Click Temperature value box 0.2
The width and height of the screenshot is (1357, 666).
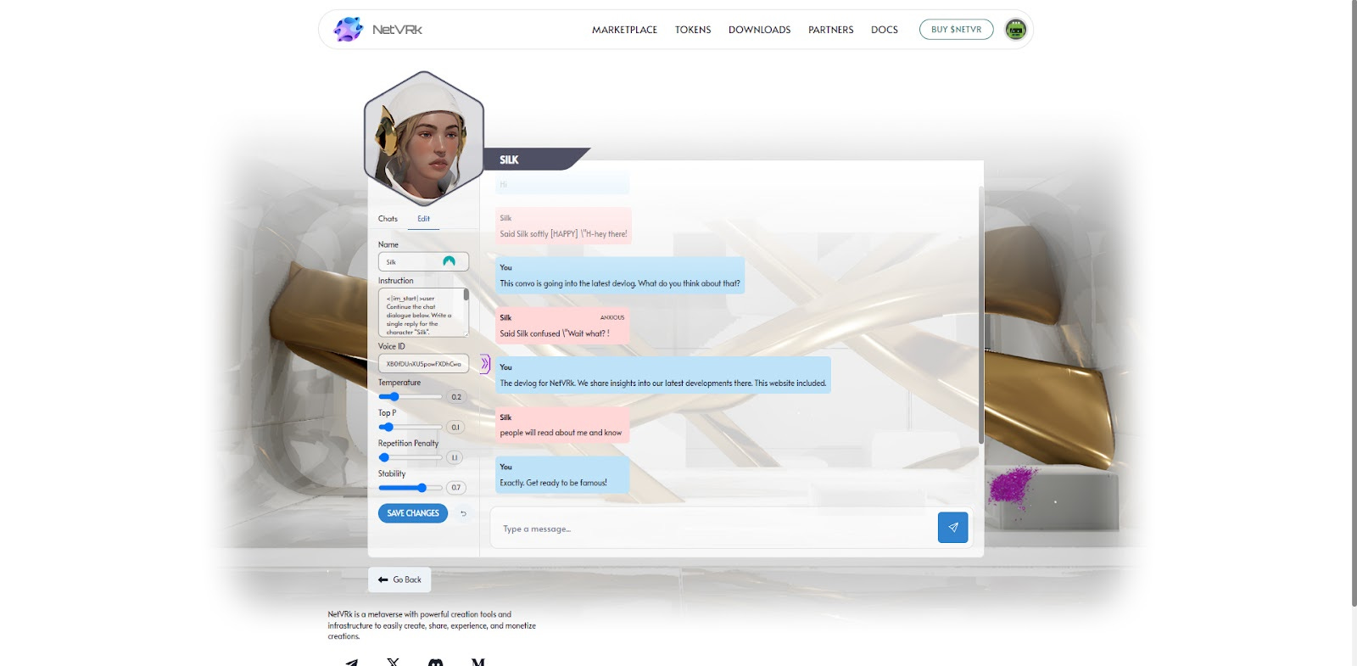(x=456, y=397)
